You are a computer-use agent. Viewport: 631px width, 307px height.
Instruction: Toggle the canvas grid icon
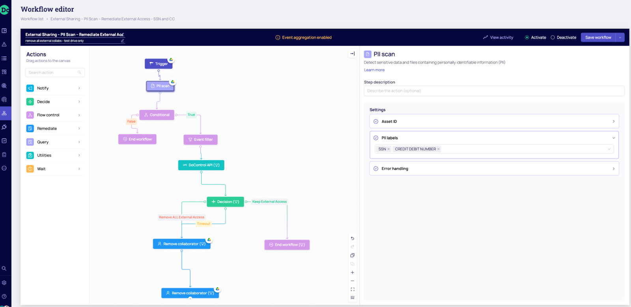point(353,298)
